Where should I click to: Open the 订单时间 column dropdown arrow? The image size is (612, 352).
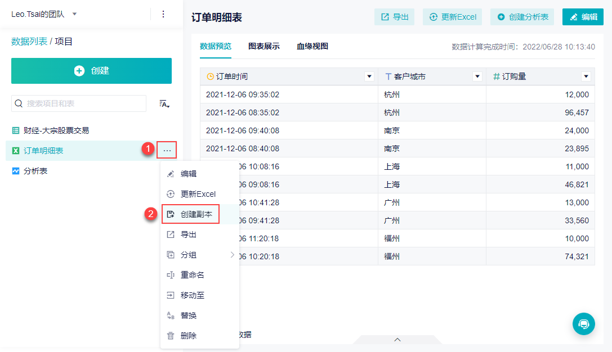(369, 76)
